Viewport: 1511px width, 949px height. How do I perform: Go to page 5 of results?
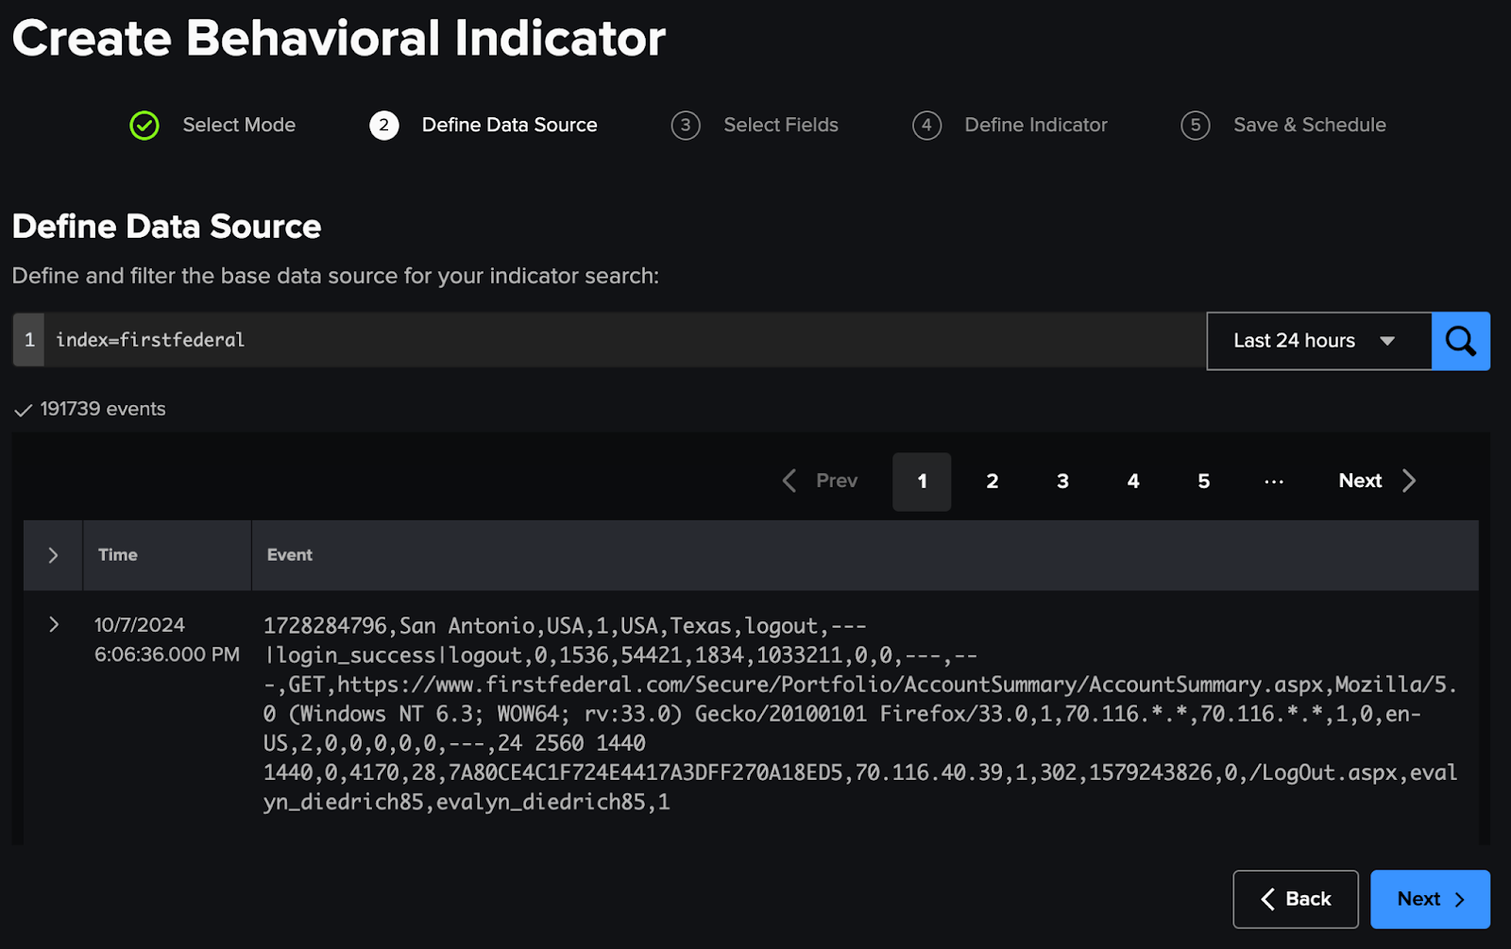(x=1203, y=481)
